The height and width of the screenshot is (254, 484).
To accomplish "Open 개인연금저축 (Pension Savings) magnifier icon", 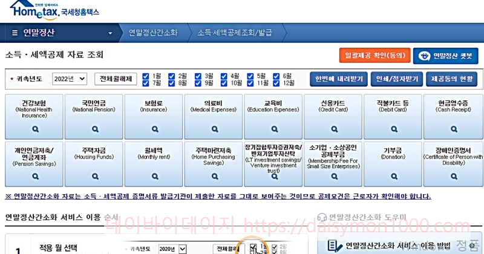I will point(35,176).
